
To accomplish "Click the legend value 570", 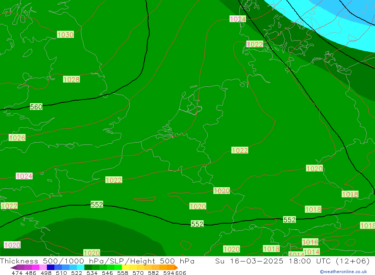I will pos(138,273).
